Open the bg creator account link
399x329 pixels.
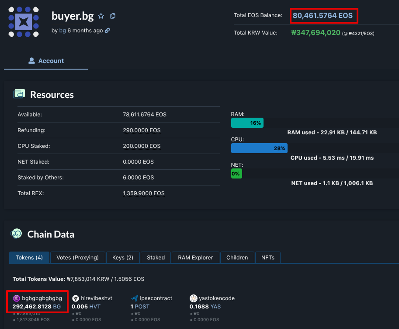[62, 31]
